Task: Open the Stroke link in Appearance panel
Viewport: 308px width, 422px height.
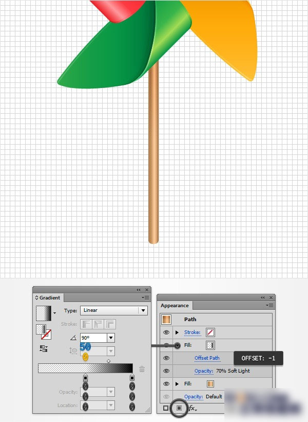Action: tap(192, 332)
